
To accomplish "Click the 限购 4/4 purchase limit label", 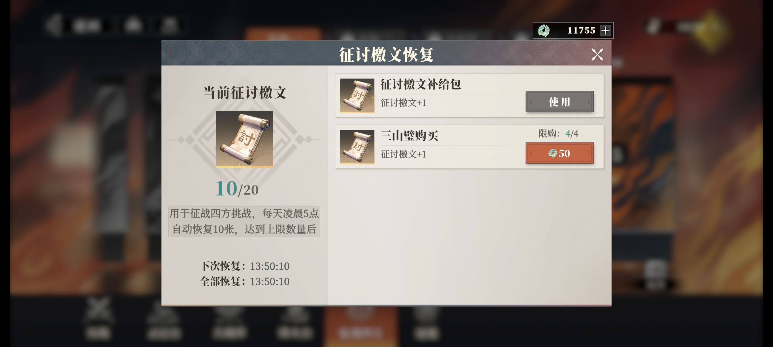I will pos(558,133).
